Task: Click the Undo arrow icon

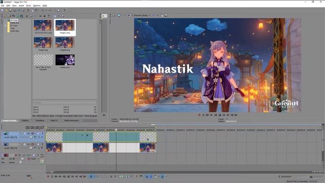Action: click(42, 10)
